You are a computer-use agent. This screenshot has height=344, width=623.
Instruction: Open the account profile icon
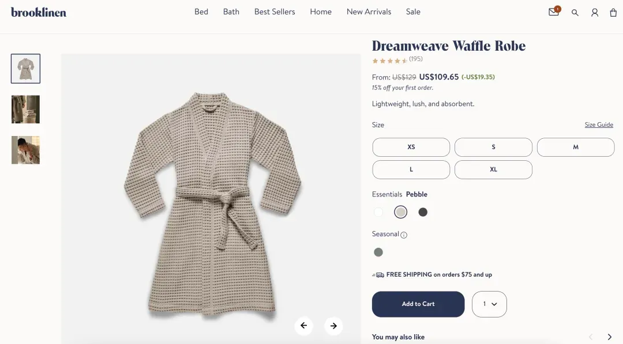(x=594, y=13)
